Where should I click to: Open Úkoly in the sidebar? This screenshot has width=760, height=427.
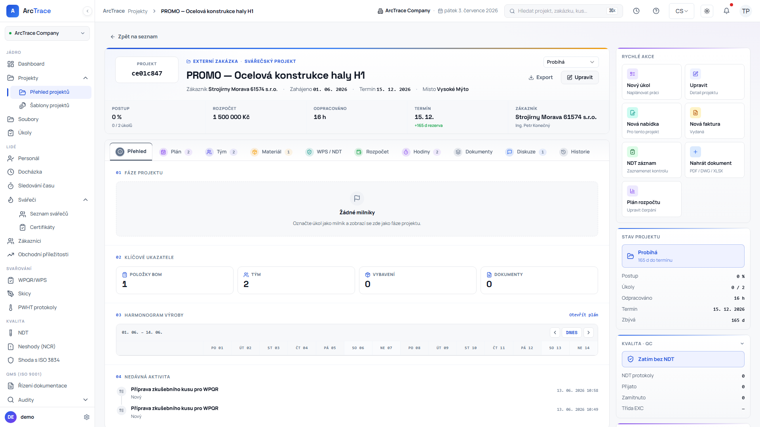click(x=47, y=133)
